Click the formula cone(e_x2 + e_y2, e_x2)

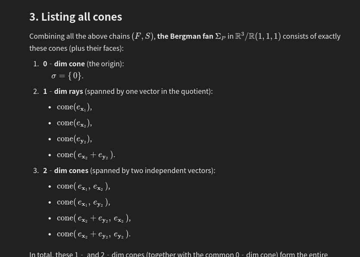(93, 218)
